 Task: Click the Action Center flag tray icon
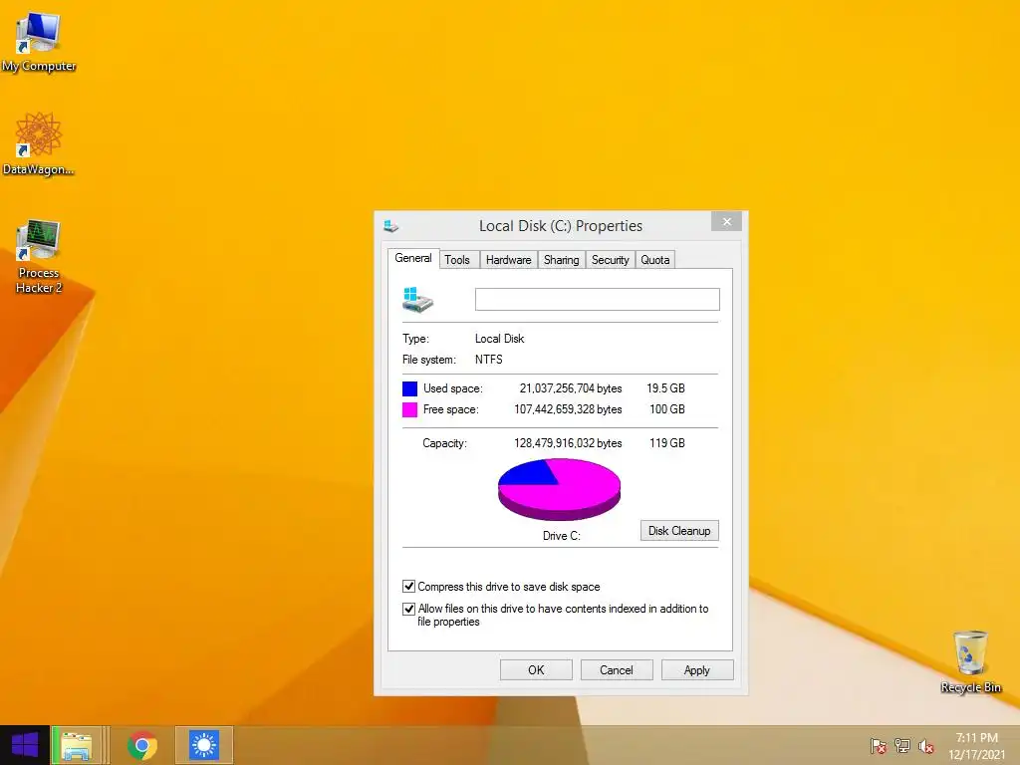(879, 745)
